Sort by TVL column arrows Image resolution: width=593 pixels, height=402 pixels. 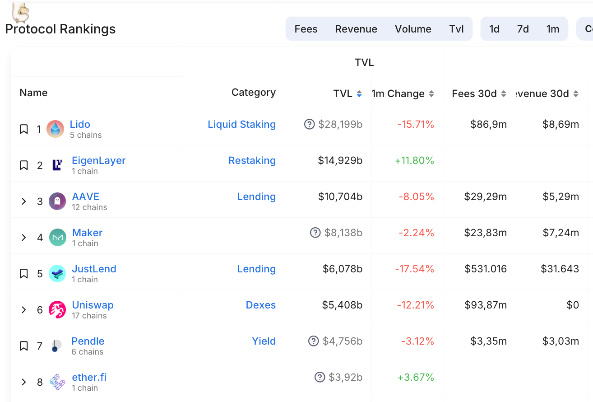click(359, 93)
